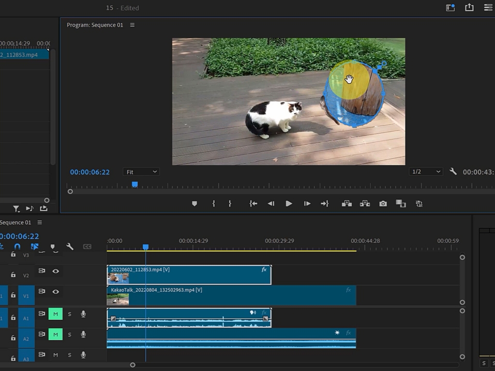Target the V1 video track
495x371 pixels.
click(x=26, y=296)
